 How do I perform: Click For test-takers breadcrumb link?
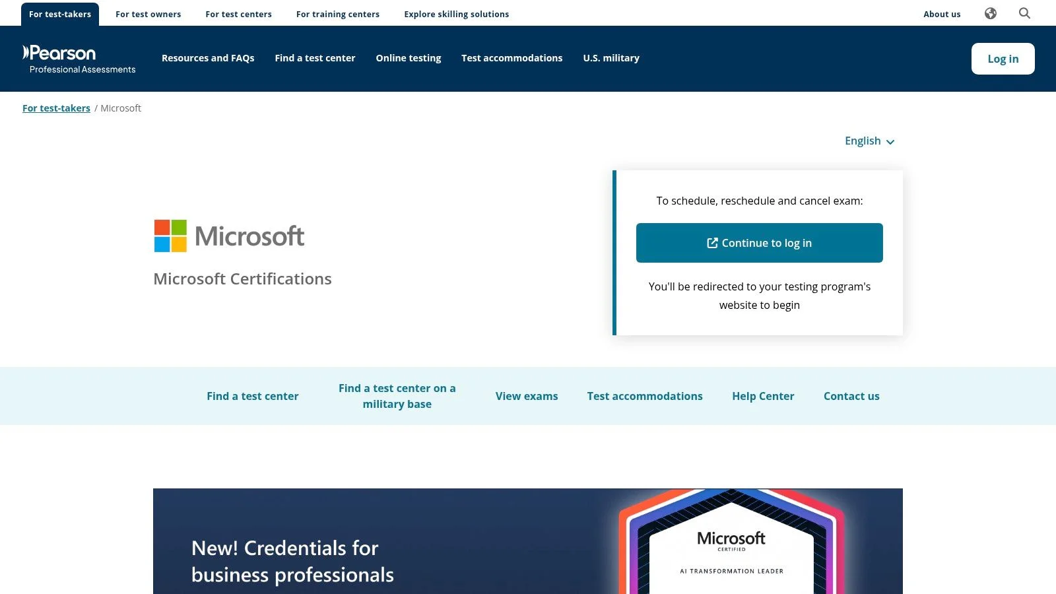point(56,108)
